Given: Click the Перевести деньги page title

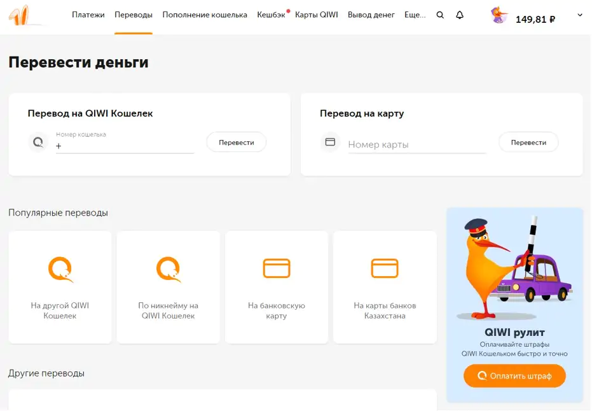Looking at the screenshot, I should click(79, 62).
